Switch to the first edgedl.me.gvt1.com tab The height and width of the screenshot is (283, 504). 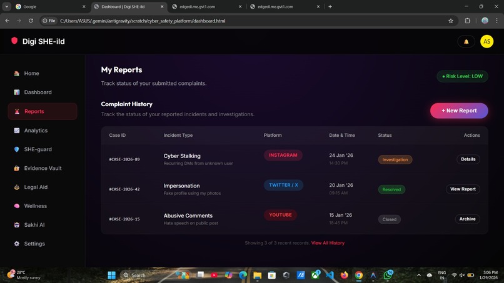(207, 7)
